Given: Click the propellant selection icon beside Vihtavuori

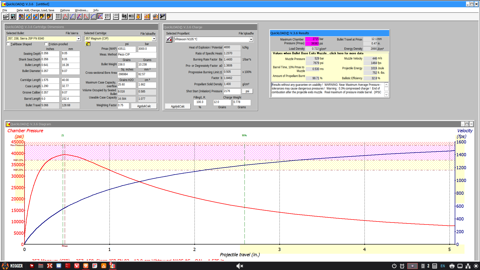Looking at the screenshot, I should pyautogui.click(x=169, y=39).
